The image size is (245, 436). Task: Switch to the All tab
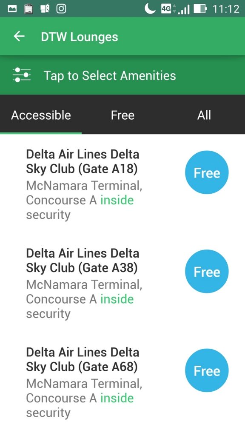click(x=204, y=115)
